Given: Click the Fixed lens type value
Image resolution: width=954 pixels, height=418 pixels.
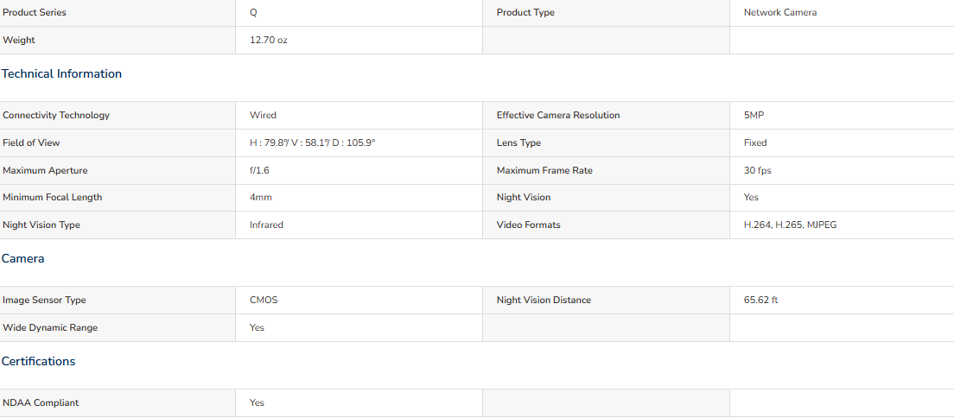Looking at the screenshot, I should (x=755, y=143).
